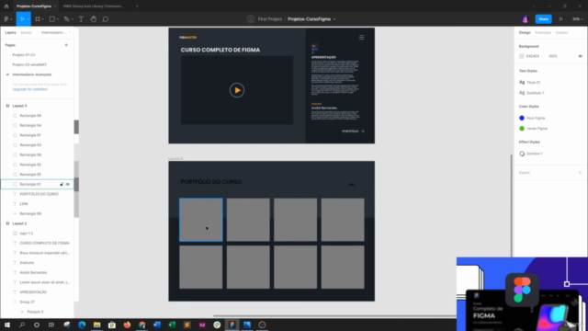
Task: Select the Frame tool
Action: [38, 18]
